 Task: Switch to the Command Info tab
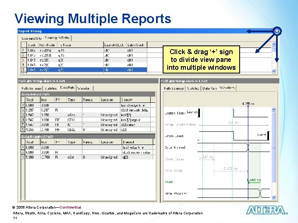[31, 38]
